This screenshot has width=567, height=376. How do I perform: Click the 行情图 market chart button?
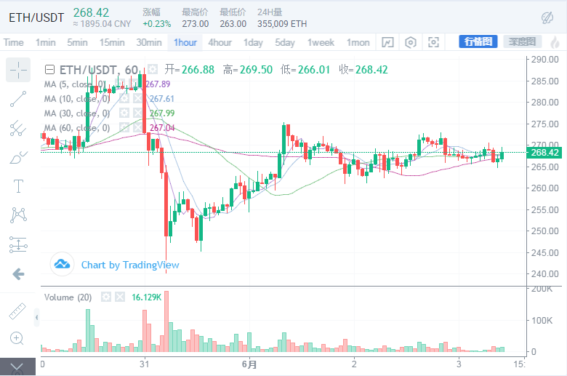(x=478, y=41)
